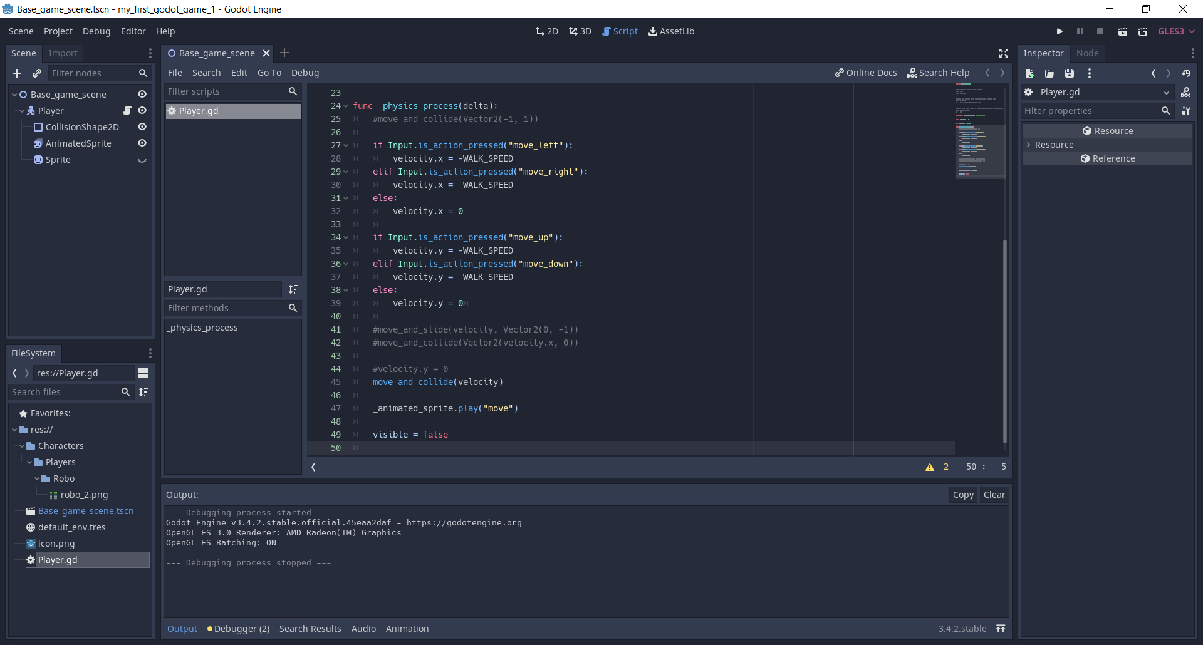Run the project with play button

point(1060,31)
